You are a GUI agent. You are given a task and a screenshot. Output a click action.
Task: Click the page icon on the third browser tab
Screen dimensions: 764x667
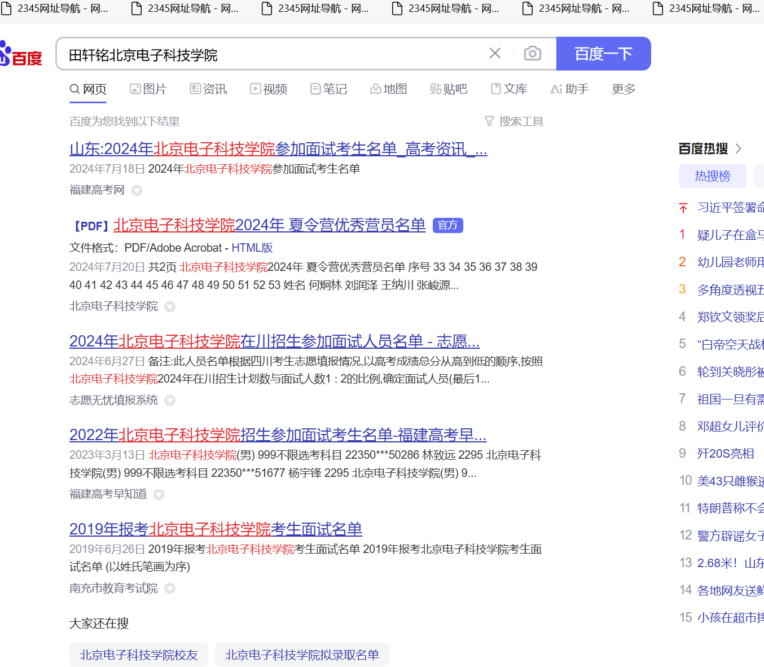[x=267, y=8]
